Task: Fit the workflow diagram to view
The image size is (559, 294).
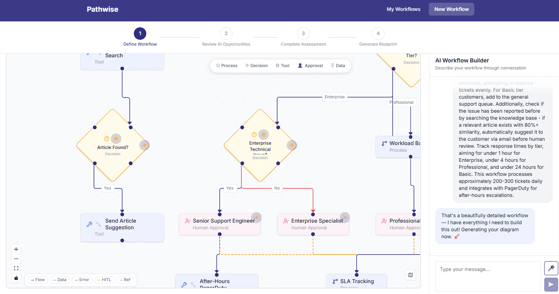Action: (16, 268)
